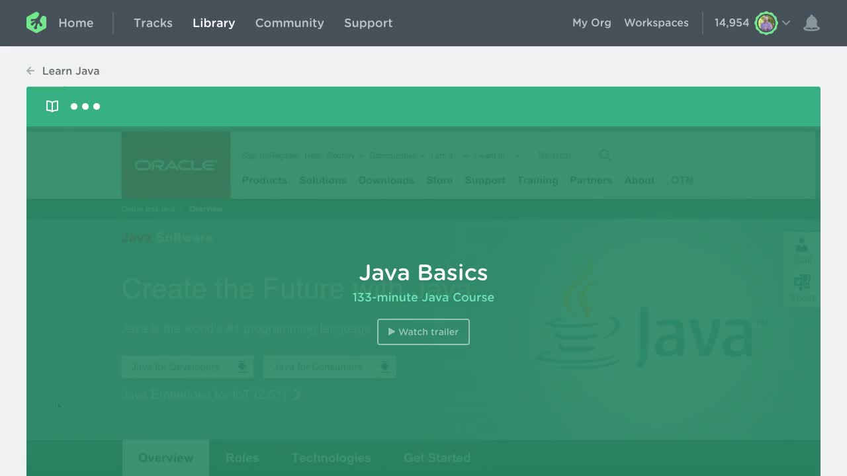
Task: Open the ellipsis options menu in the green banner
Action: [85, 106]
